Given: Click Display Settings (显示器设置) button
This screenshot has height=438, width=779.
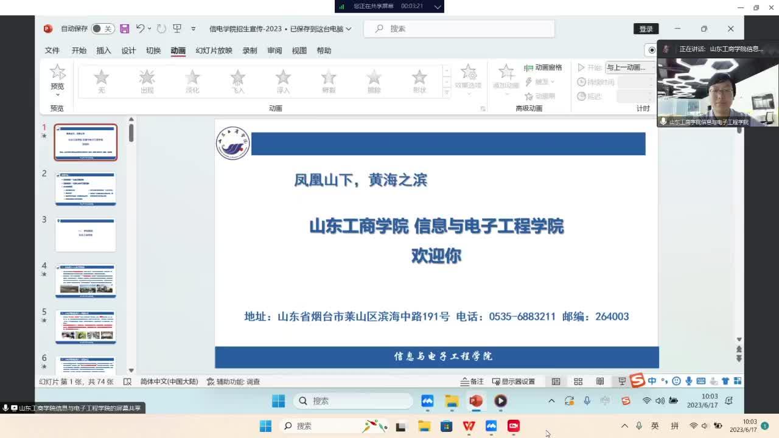Looking at the screenshot, I should 514,381.
